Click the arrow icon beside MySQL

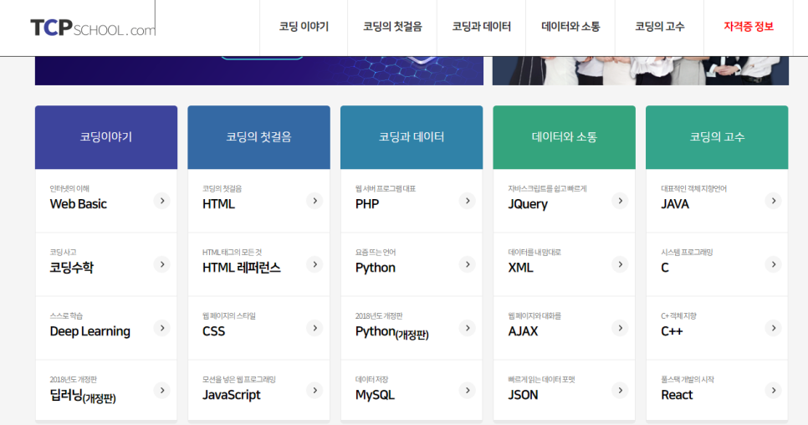pos(468,391)
